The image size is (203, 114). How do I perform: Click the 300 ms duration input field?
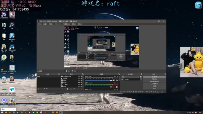point(132,79)
